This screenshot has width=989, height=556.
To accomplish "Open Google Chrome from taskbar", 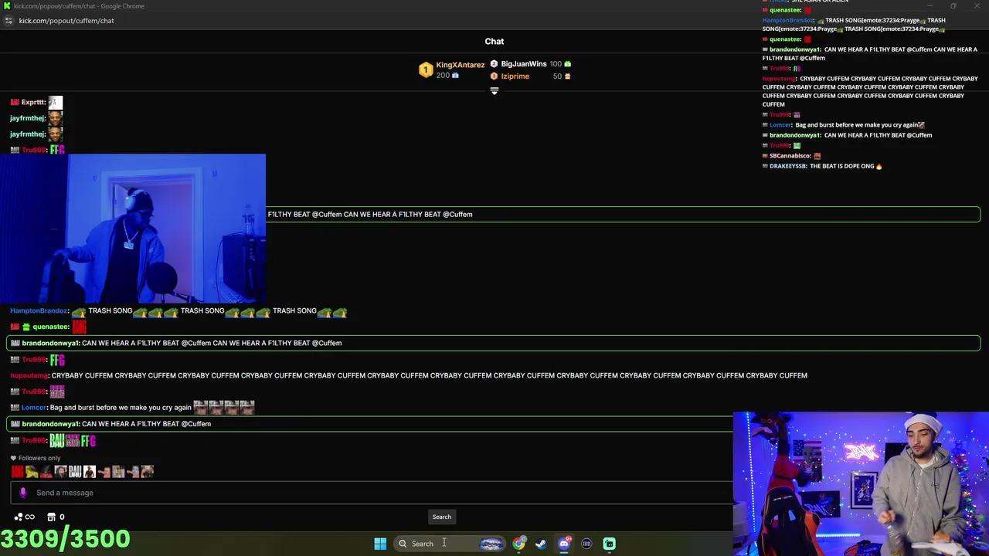I will 518,544.
